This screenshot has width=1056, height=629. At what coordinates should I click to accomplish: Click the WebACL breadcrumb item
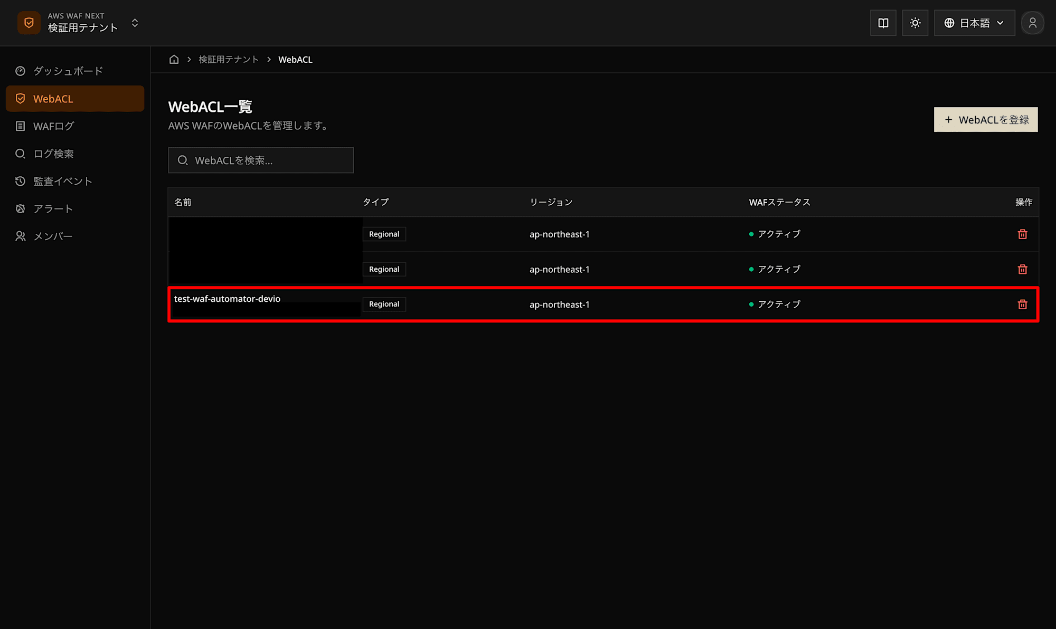[x=295, y=59]
